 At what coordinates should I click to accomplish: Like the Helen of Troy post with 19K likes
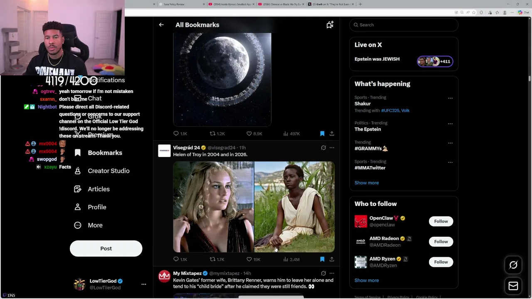(254, 259)
